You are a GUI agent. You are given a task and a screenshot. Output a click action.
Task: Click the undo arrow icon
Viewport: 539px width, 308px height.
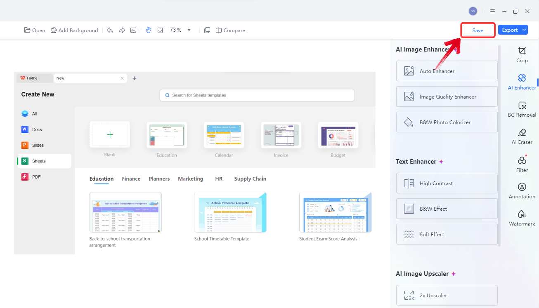[110, 30]
